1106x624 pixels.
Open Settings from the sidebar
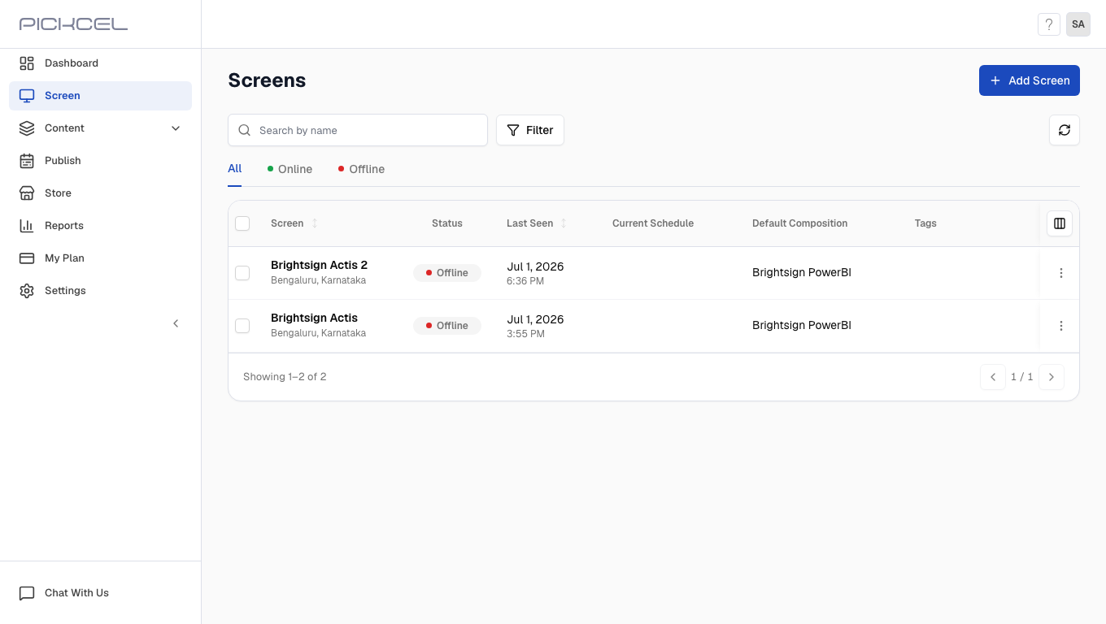101,291
